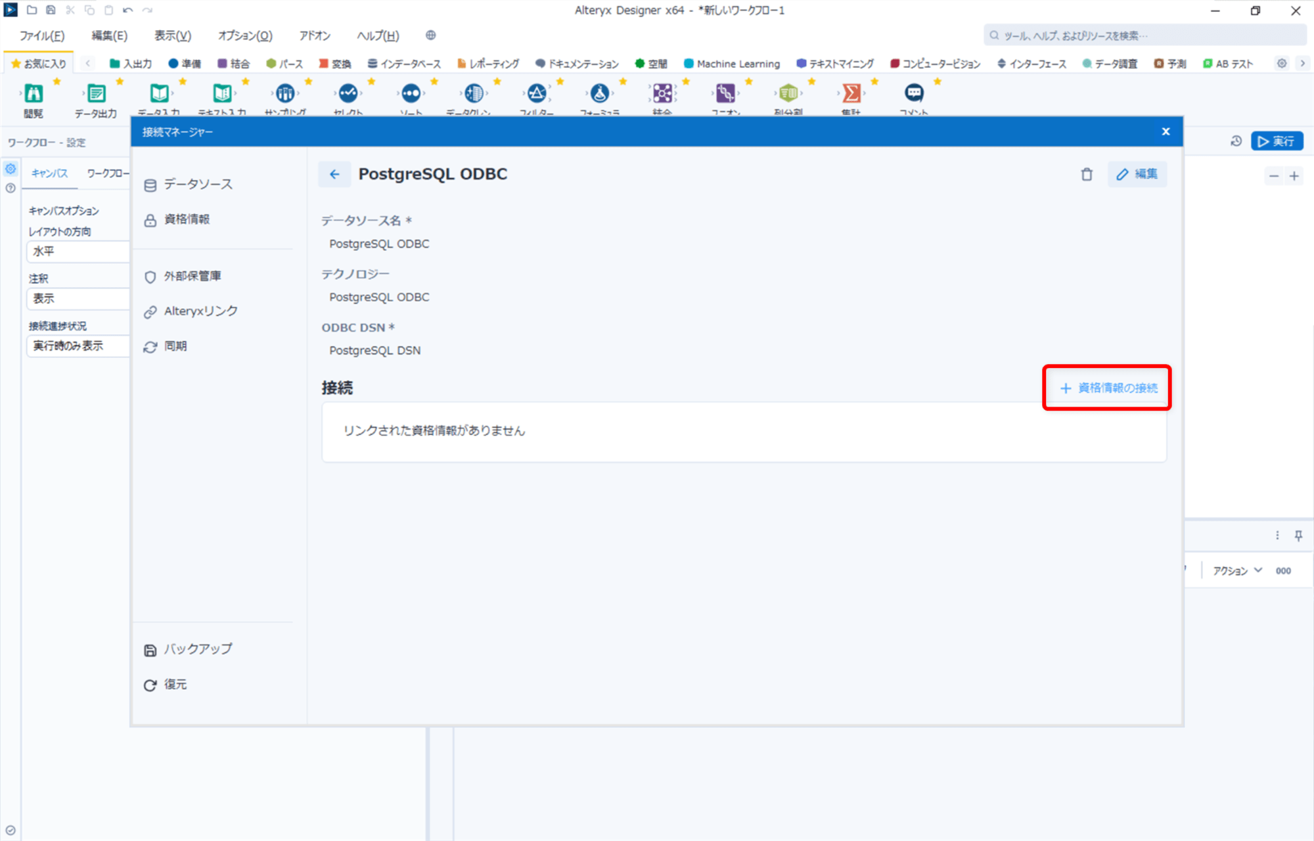1314x841 pixels.
Task: Delete the PostgreSQL ODBC data source via trash icon
Action: (x=1087, y=174)
